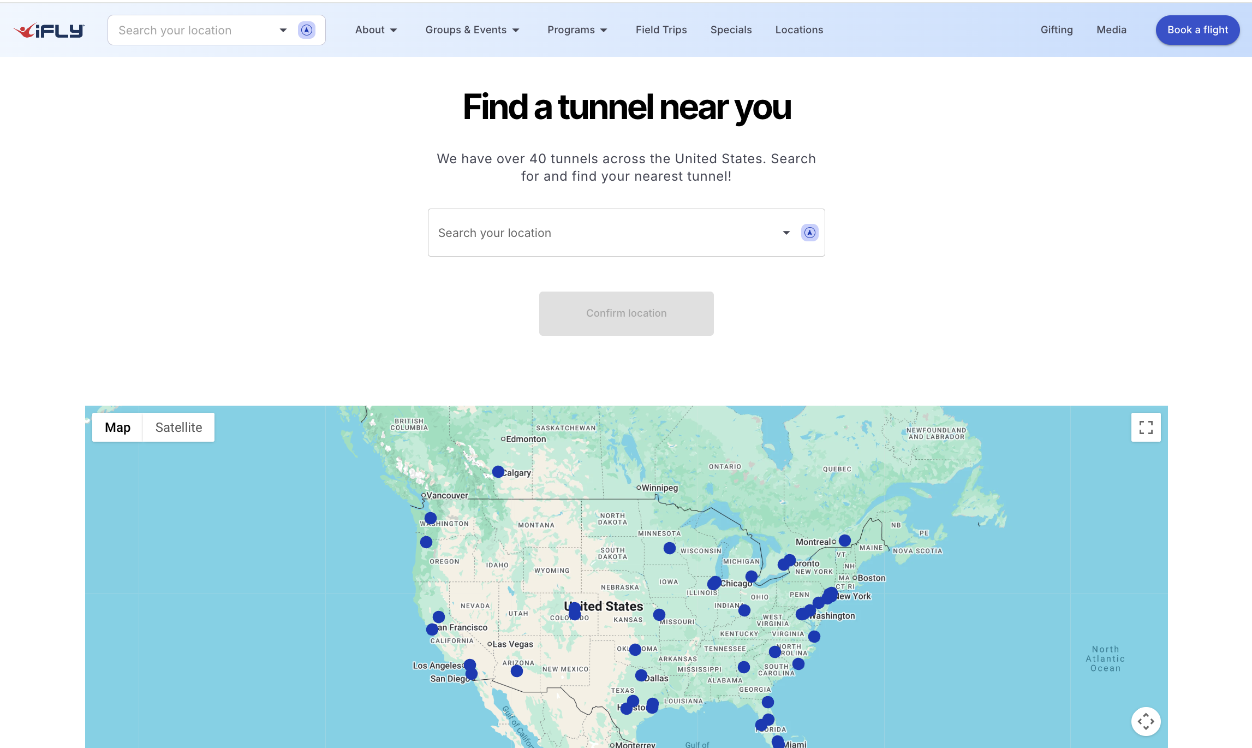The height and width of the screenshot is (748, 1252).
Task: Expand the header location search dropdown arrow
Action: 283,30
